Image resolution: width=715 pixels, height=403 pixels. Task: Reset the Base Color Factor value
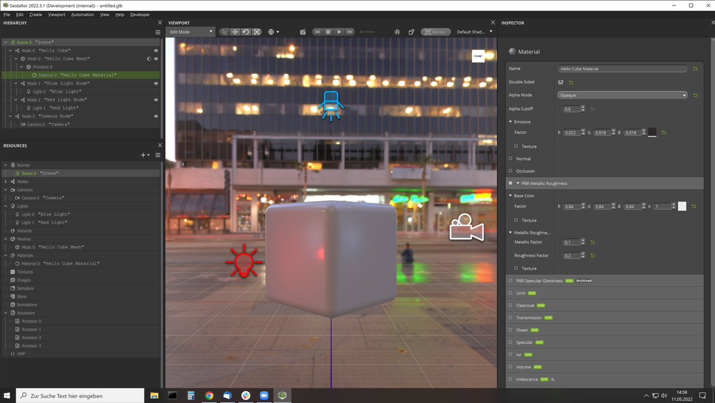pos(693,207)
